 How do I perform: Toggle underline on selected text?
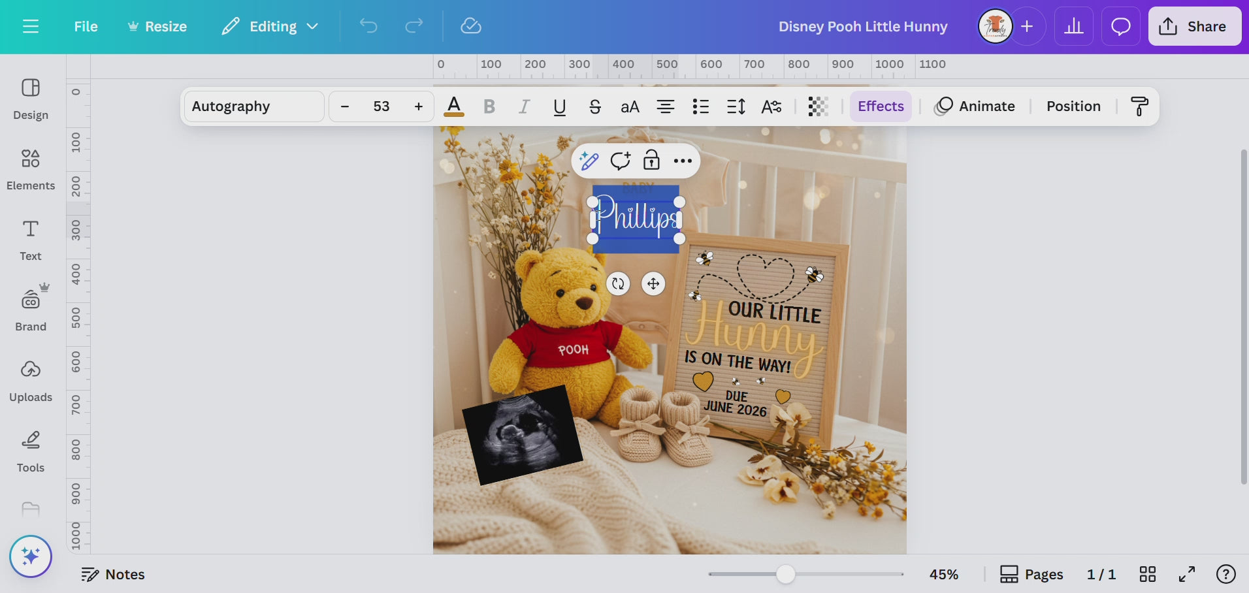559,106
